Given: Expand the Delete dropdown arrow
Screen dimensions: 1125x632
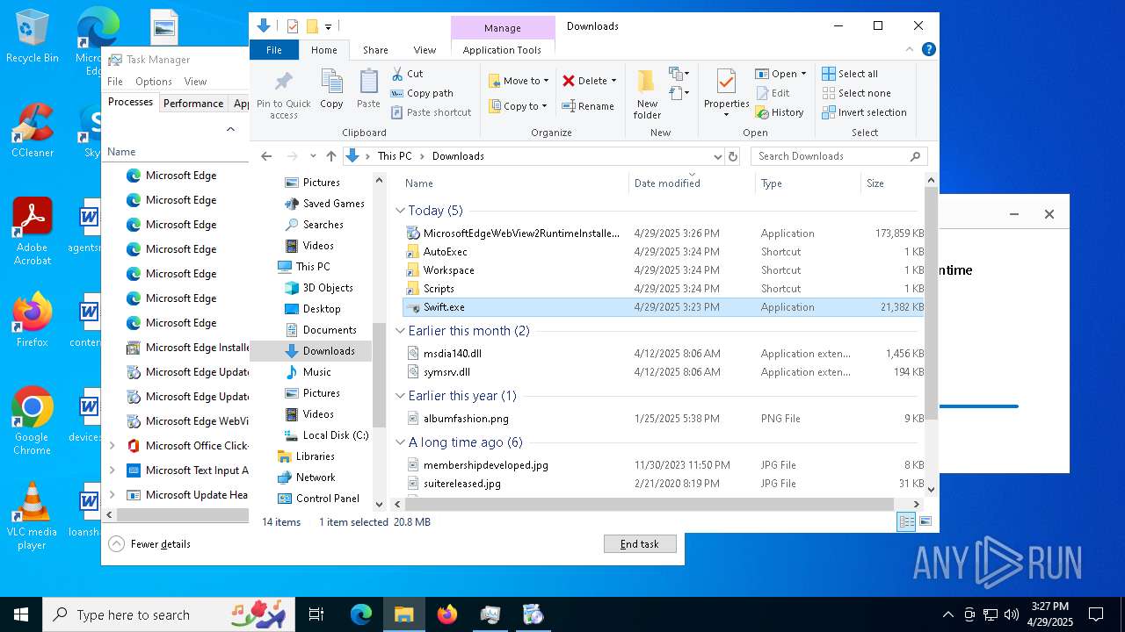Looking at the screenshot, I should [613, 81].
